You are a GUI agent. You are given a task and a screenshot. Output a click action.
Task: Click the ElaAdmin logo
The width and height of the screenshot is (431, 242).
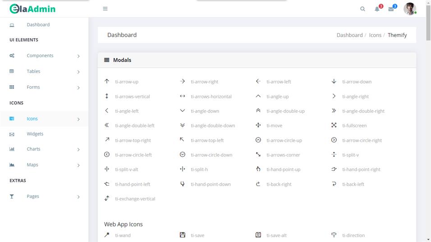point(32,9)
